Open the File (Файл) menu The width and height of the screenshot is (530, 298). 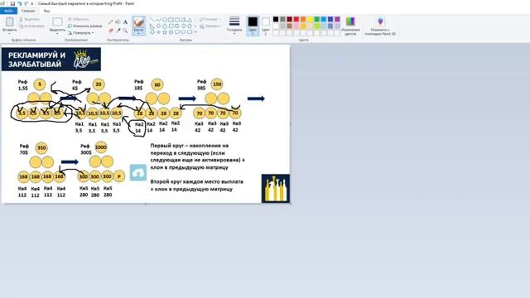(8, 11)
